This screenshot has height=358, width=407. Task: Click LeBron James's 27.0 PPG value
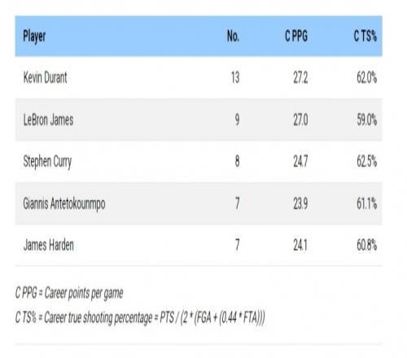(x=300, y=120)
